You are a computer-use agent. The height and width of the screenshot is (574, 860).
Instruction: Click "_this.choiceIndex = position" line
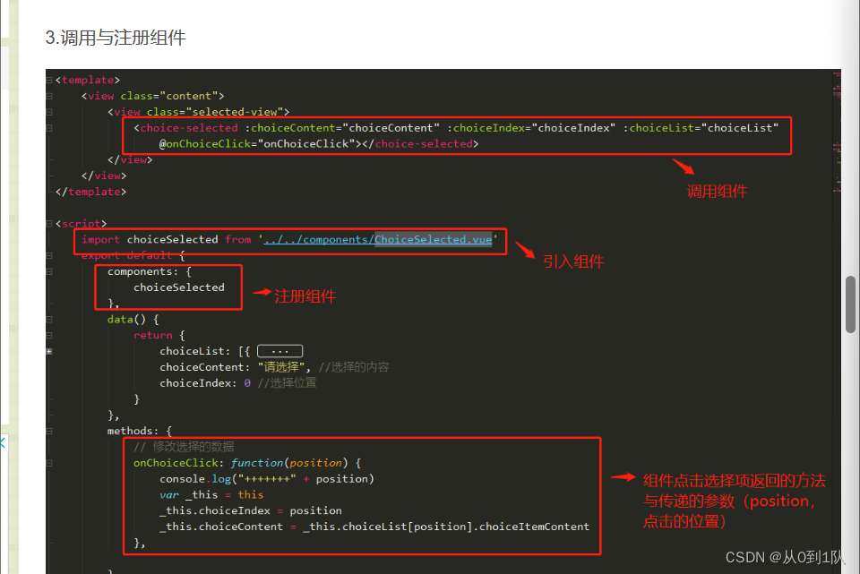251,510
